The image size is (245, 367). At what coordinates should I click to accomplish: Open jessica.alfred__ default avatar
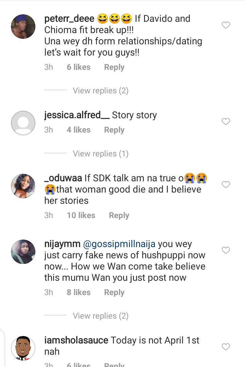coord(23,123)
